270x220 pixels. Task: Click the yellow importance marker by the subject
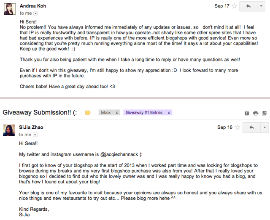coord(88,113)
